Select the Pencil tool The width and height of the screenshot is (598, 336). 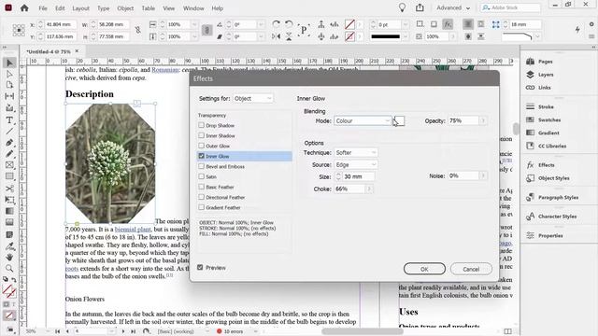9,154
